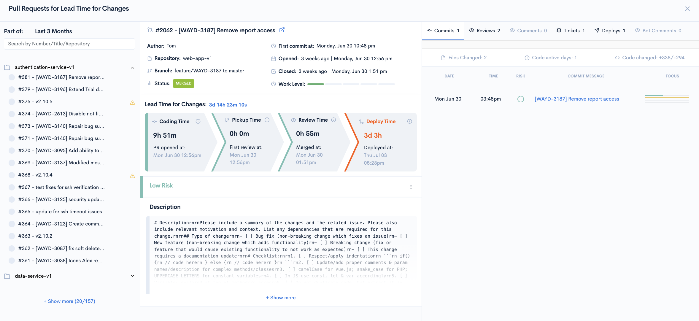Open the Deploys tab
Viewport: 699px width, 321px height.
(x=610, y=31)
